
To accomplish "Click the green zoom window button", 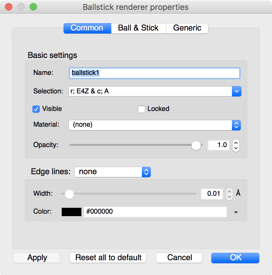I will click(x=33, y=7).
